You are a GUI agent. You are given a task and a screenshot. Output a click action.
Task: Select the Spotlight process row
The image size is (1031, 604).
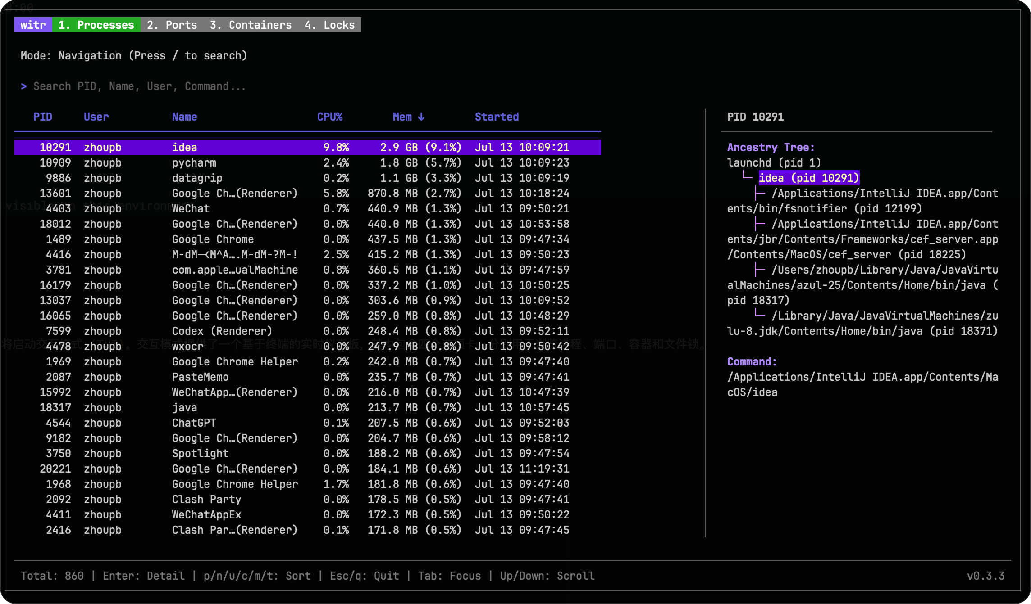click(x=308, y=453)
